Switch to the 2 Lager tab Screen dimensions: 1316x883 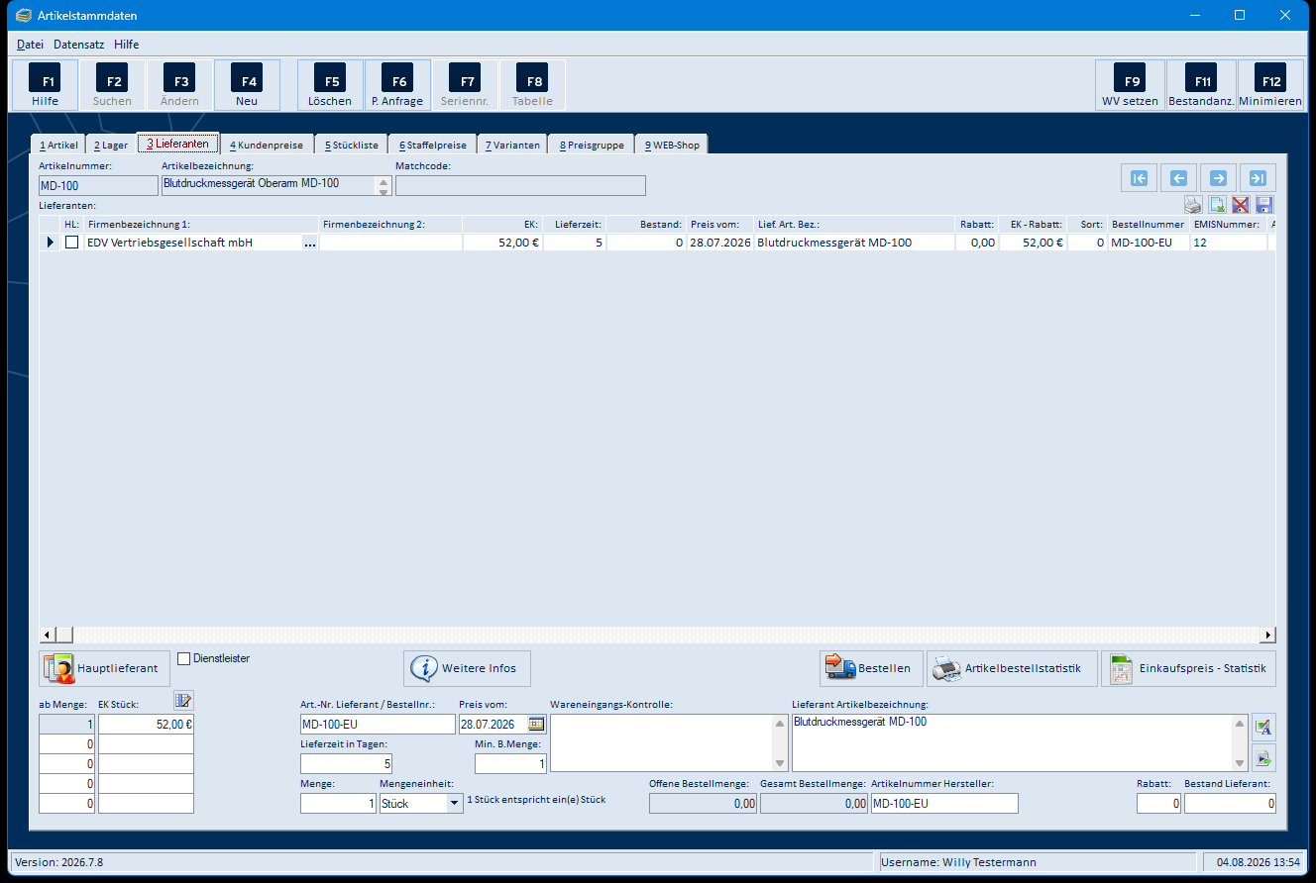(111, 145)
